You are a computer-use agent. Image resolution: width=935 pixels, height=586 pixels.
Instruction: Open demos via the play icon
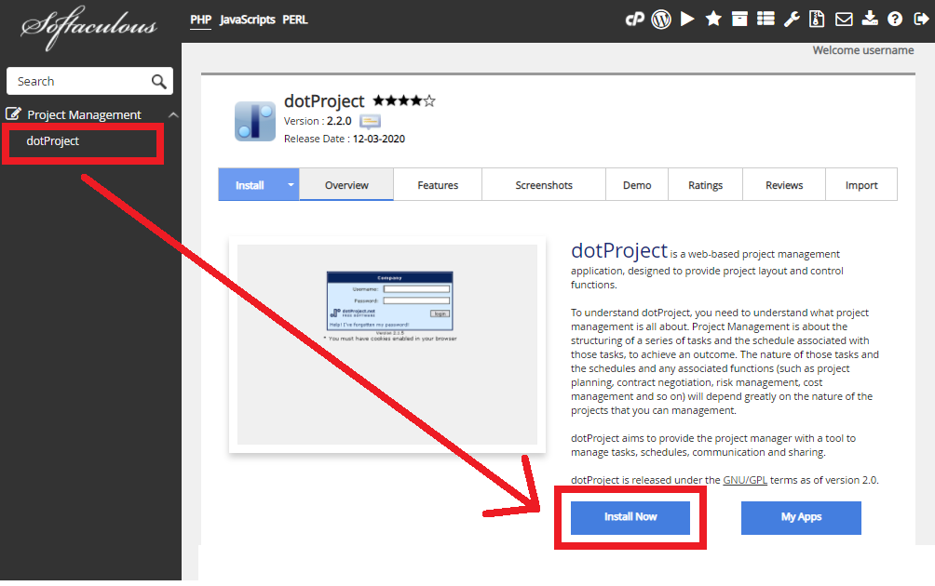tap(687, 19)
